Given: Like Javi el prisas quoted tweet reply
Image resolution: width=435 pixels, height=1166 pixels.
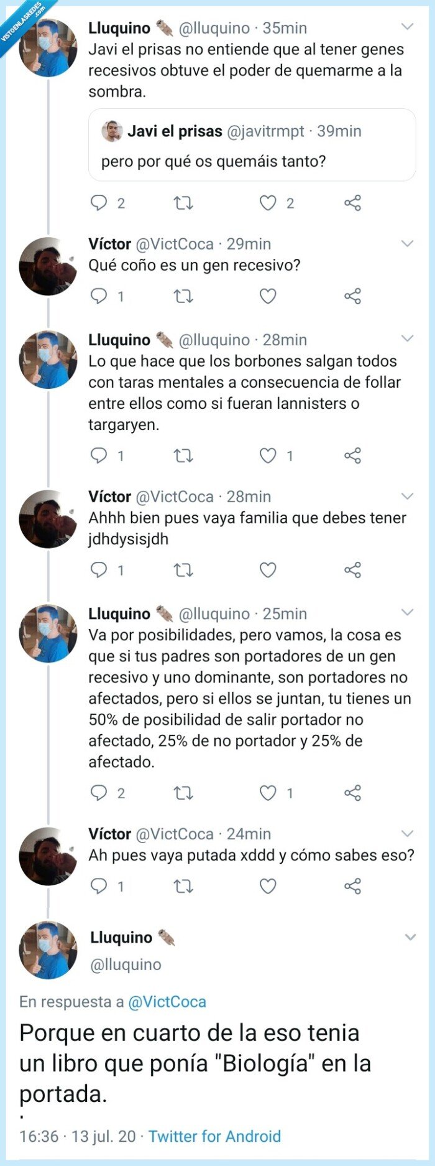Looking at the screenshot, I should point(267,201).
